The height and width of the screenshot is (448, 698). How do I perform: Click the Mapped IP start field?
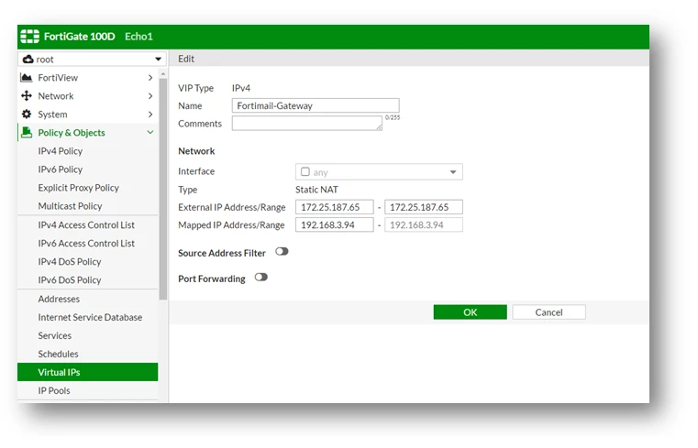[x=334, y=224]
